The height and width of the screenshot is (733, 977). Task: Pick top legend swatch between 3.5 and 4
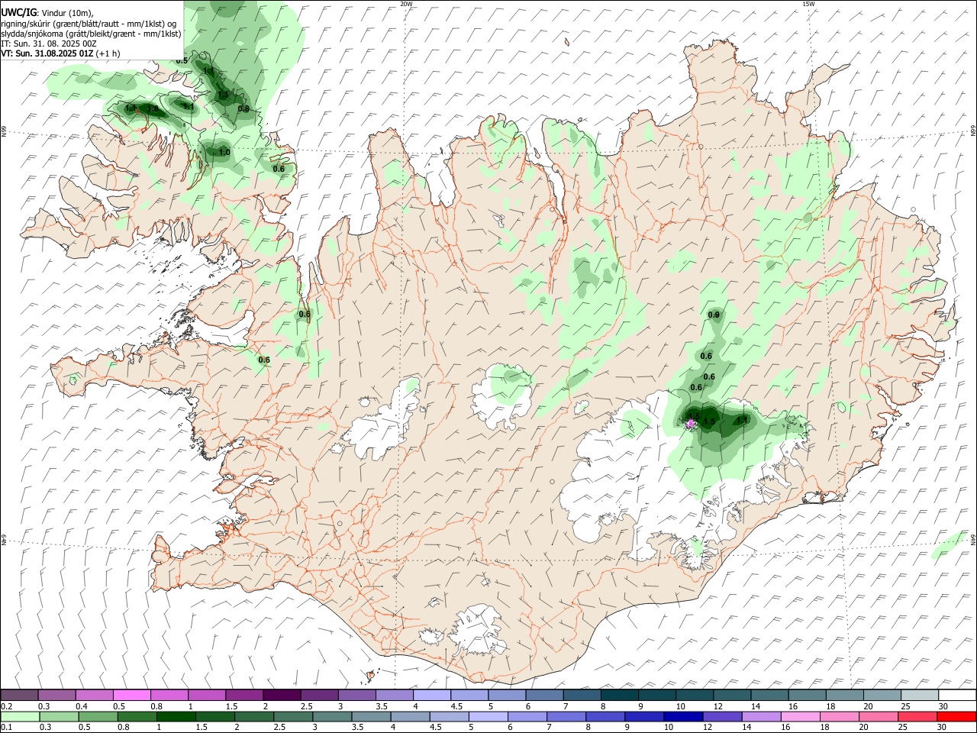point(394,695)
